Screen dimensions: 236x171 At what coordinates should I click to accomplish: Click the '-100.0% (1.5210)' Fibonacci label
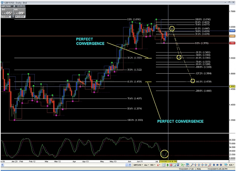[204, 67]
